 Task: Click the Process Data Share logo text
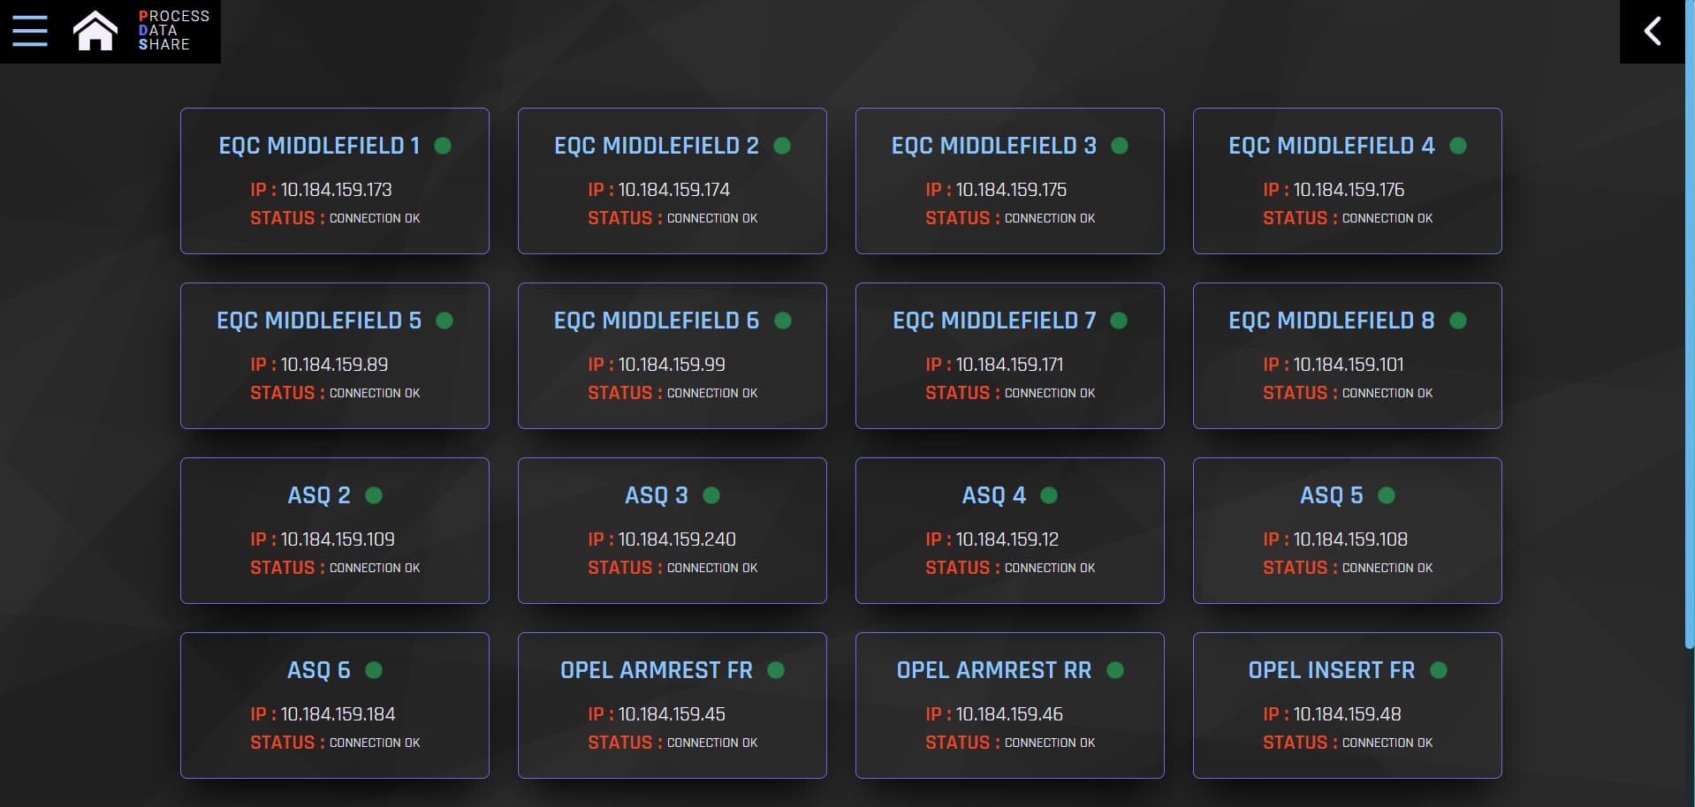click(173, 31)
